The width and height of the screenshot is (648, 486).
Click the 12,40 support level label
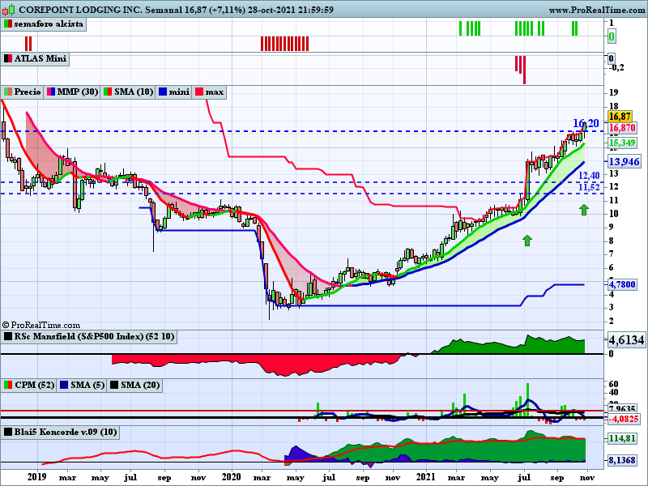pyautogui.click(x=589, y=176)
